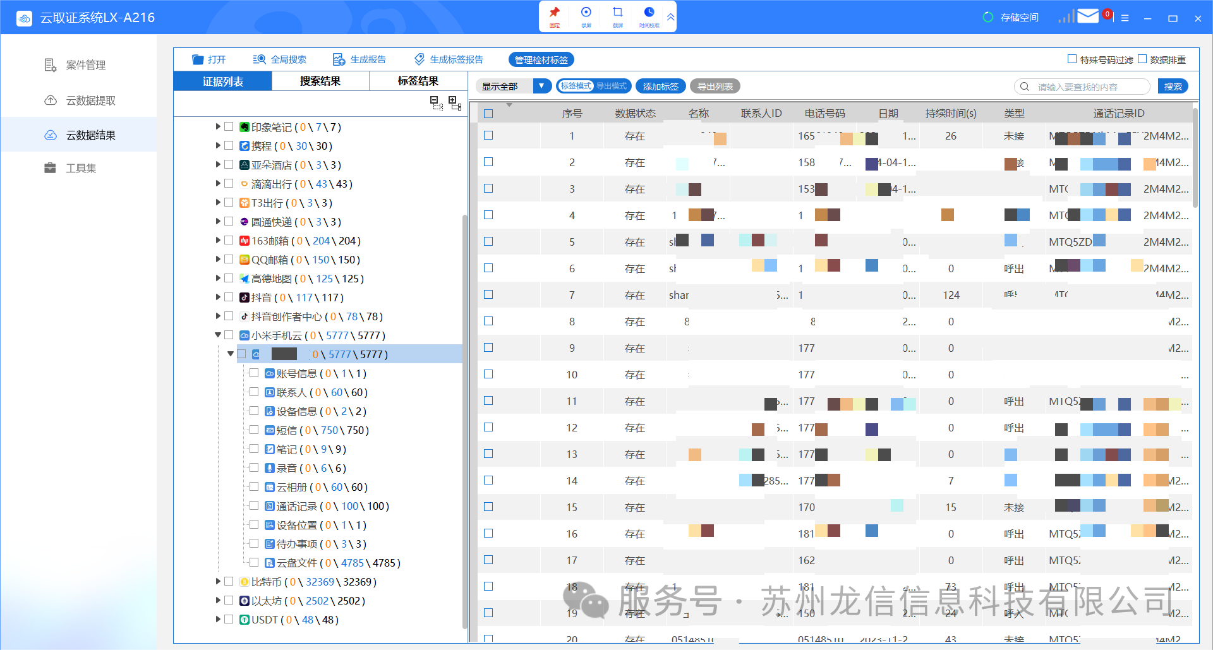This screenshot has width=1213, height=650.
Task: Click the 导出列表 button
Action: pyautogui.click(x=715, y=86)
